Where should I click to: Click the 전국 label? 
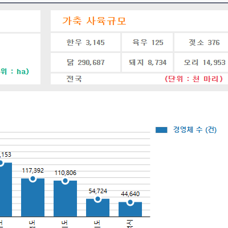(x=74, y=79)
